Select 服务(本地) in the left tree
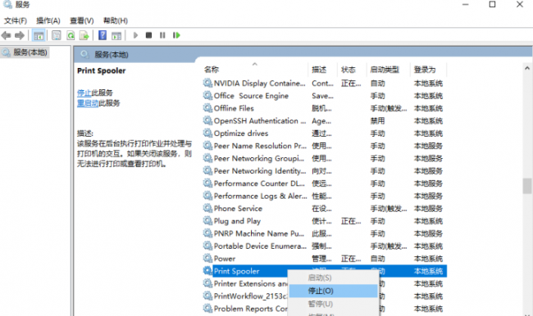The width and height of the screenshot is (533, 316). click(25, 52)
